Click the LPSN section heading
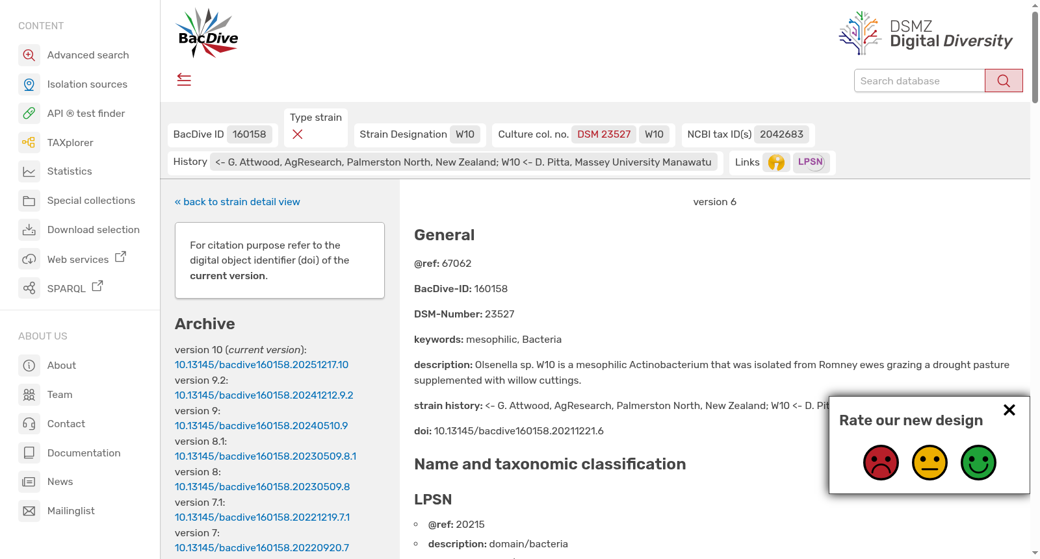Screen dimensions: 1040x559 click(433, 500)
